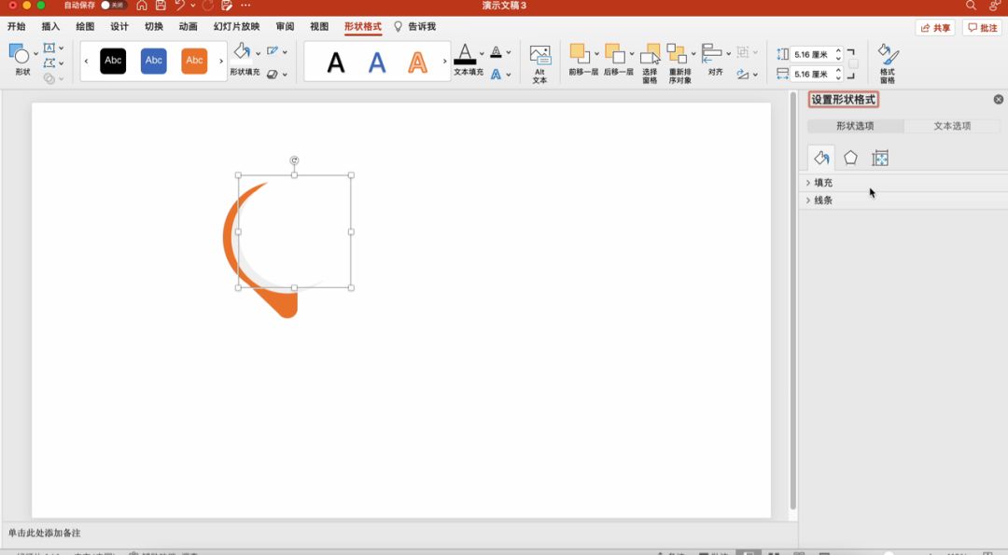Show more shape styles with right arrow
The image size is (1008, 555).
(221, 61)
